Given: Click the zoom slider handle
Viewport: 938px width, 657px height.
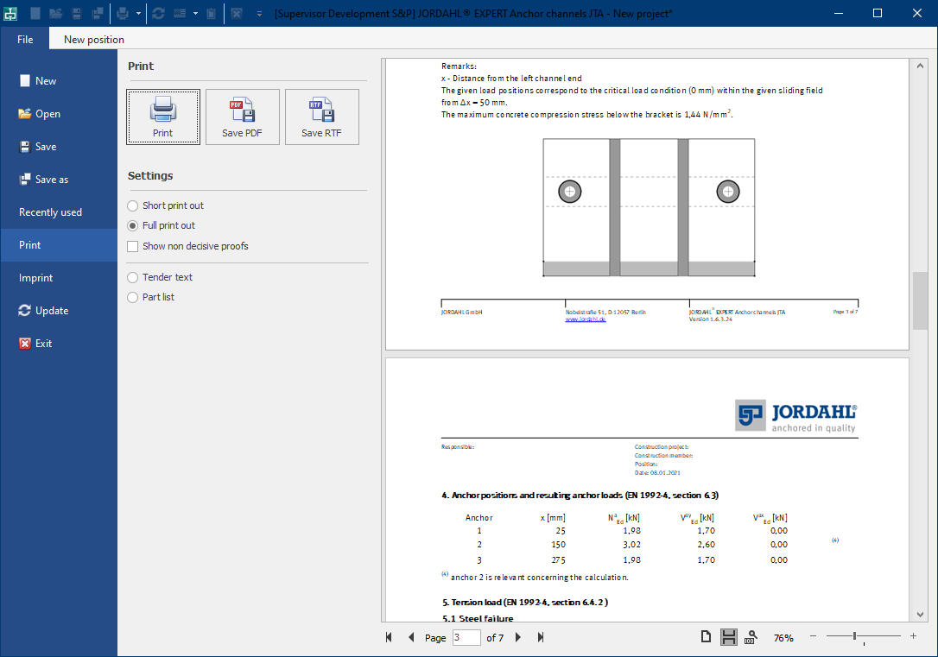Looking at the screenshot, I should pos(855,636).
